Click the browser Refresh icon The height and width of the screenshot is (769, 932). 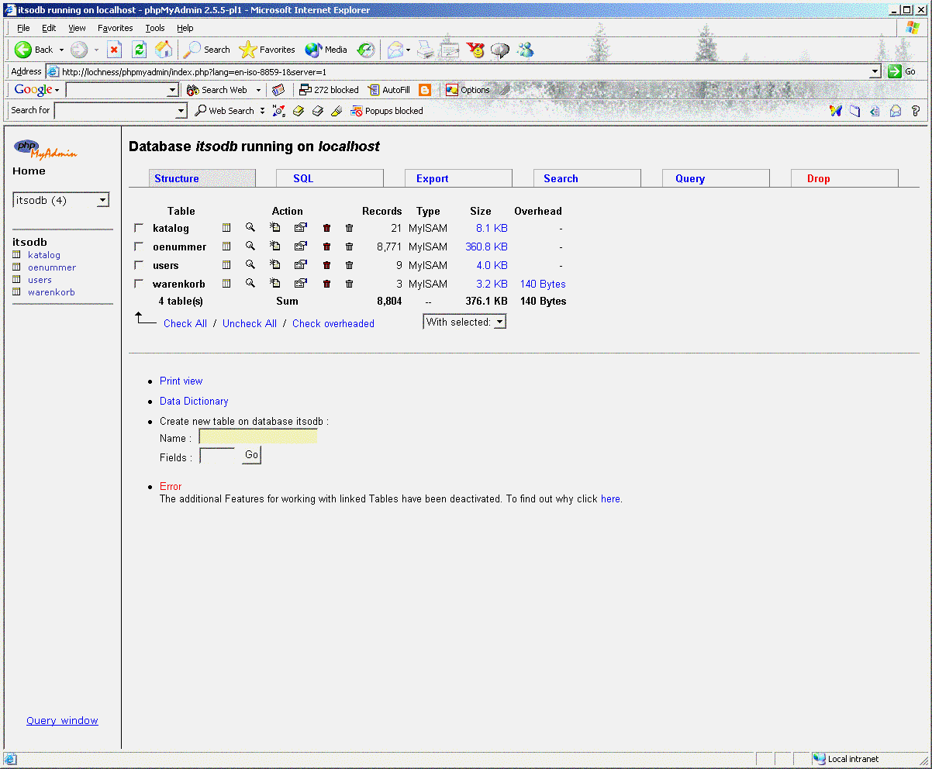(x=139, y=50)
